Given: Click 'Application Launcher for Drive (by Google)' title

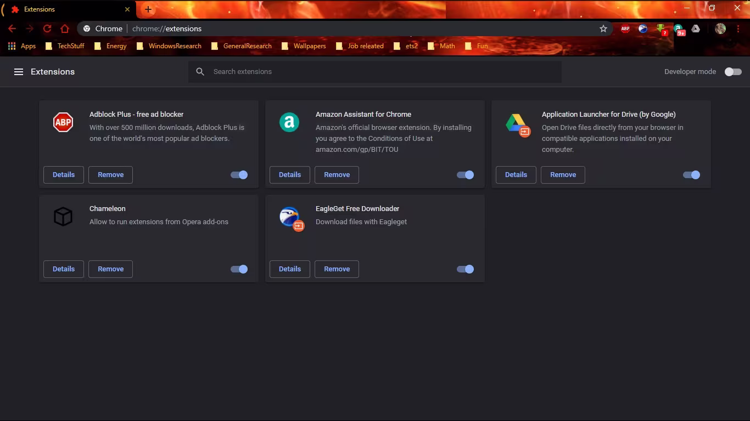Looking at the screenshot, I should (x=609, y=115).
